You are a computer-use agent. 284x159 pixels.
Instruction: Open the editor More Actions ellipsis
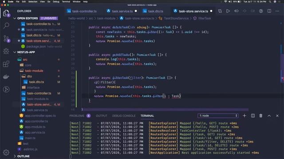(x=277, y=11)
